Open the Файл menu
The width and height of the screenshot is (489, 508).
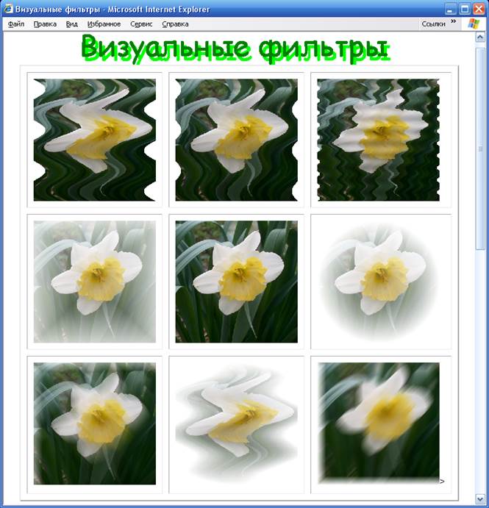(16, 24)
